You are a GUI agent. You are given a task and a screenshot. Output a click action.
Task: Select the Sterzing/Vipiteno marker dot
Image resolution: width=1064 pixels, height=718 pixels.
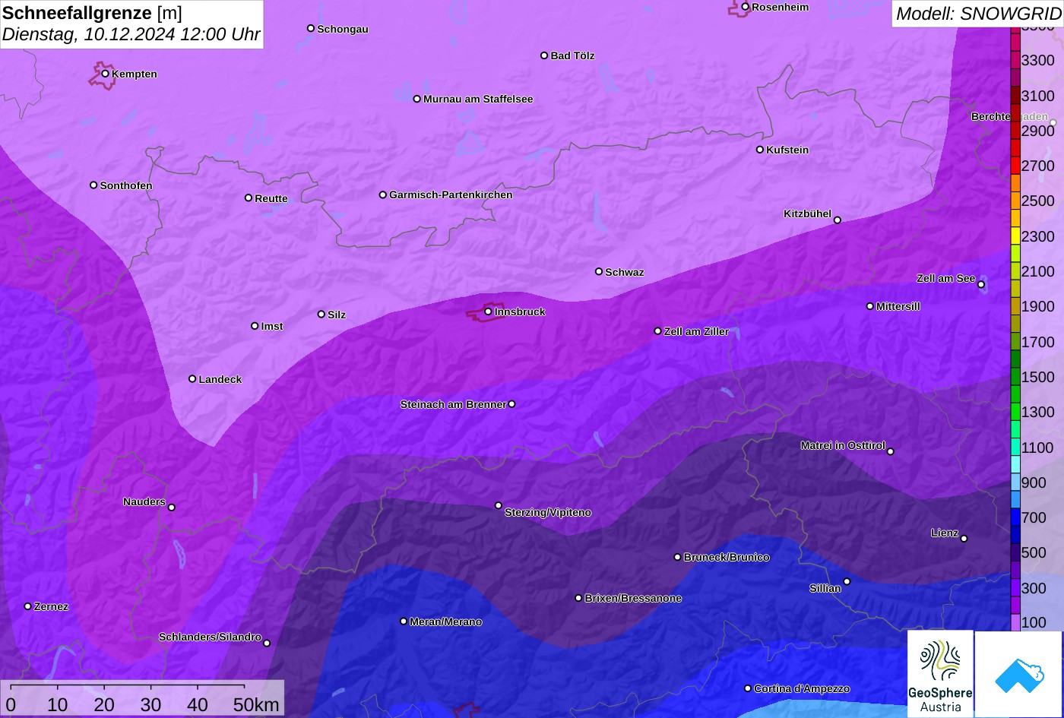click(499, 505)
